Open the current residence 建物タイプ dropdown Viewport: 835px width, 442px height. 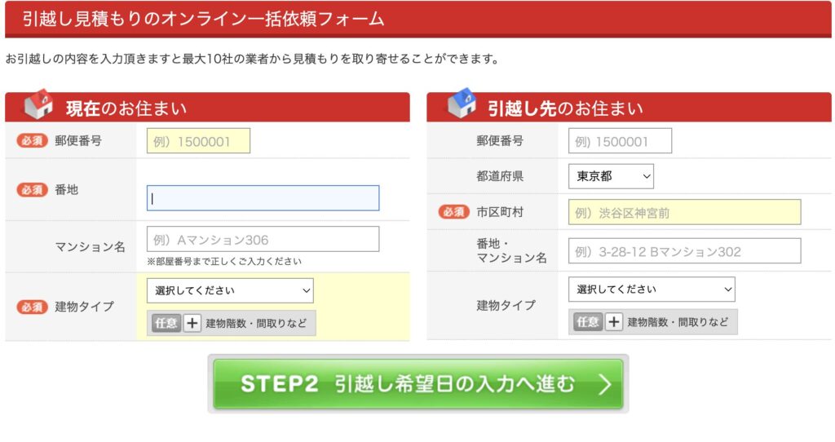[230, 291]
